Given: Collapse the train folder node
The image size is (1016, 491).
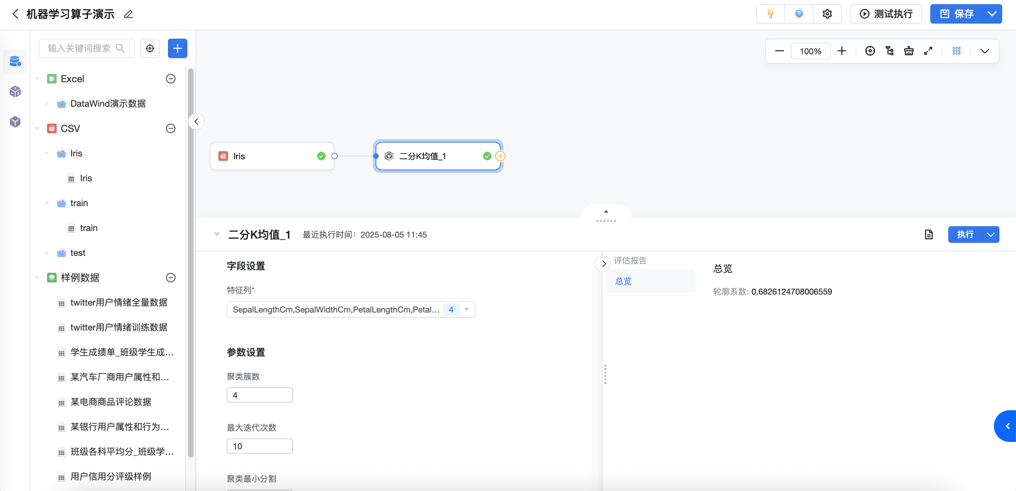Looking at the screenshot, I should click(x=47, y=203).
